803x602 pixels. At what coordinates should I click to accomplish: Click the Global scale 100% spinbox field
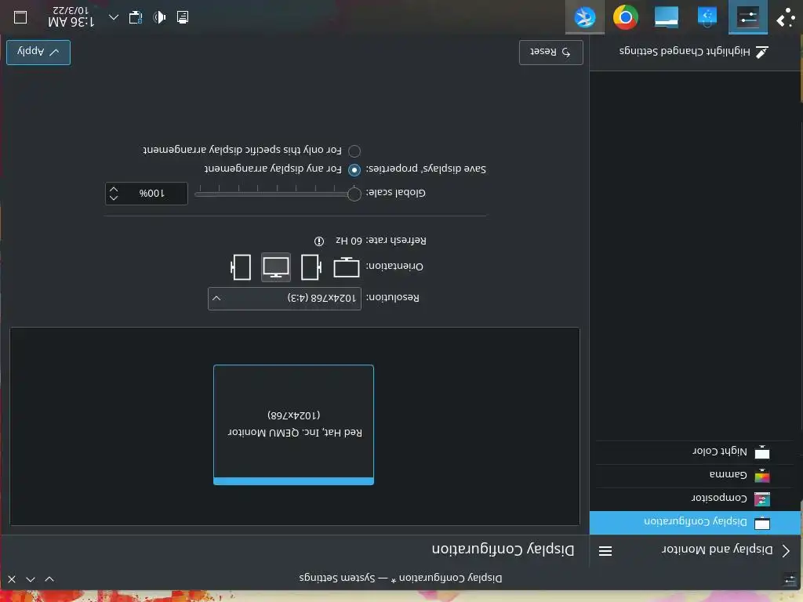click(x=147, y=194)
